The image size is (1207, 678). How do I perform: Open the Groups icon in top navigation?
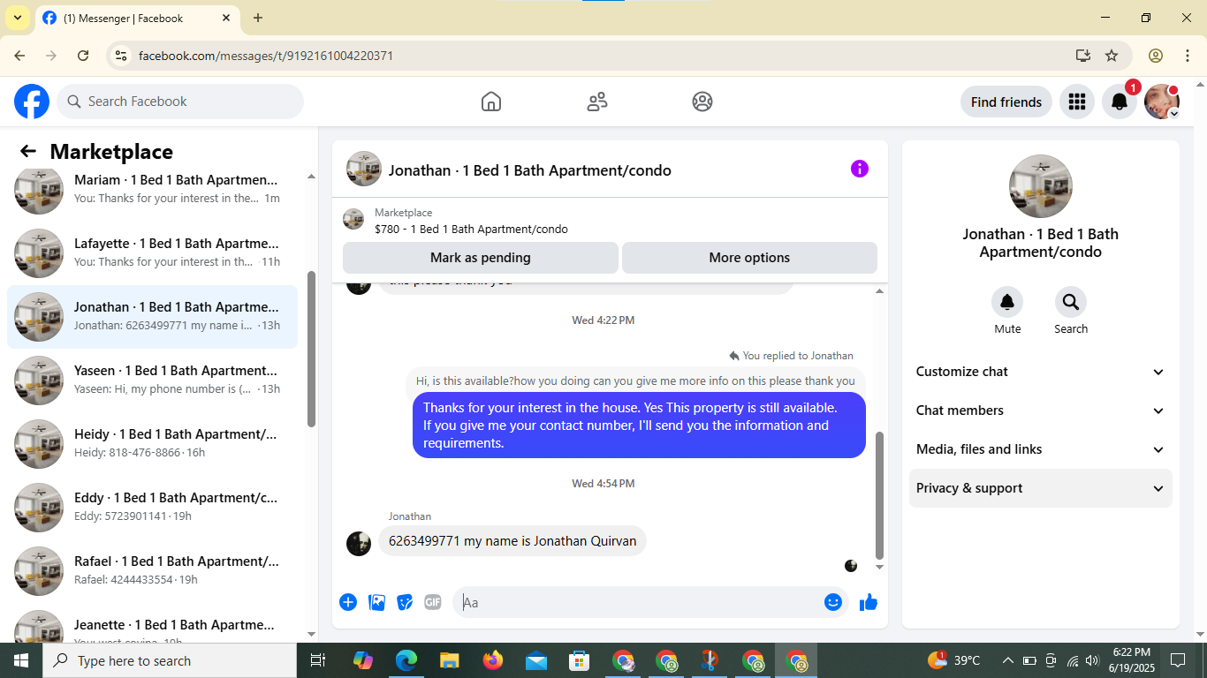point(702,102)
